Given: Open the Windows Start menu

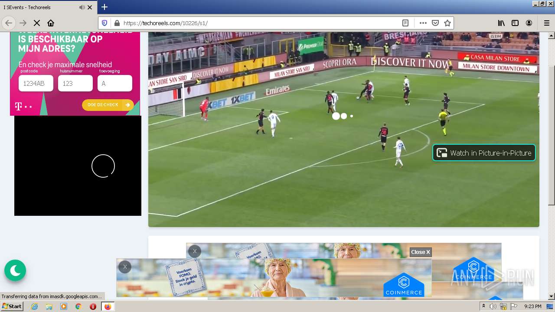Looking at the screenshot, I should click(x=12, y=306).
